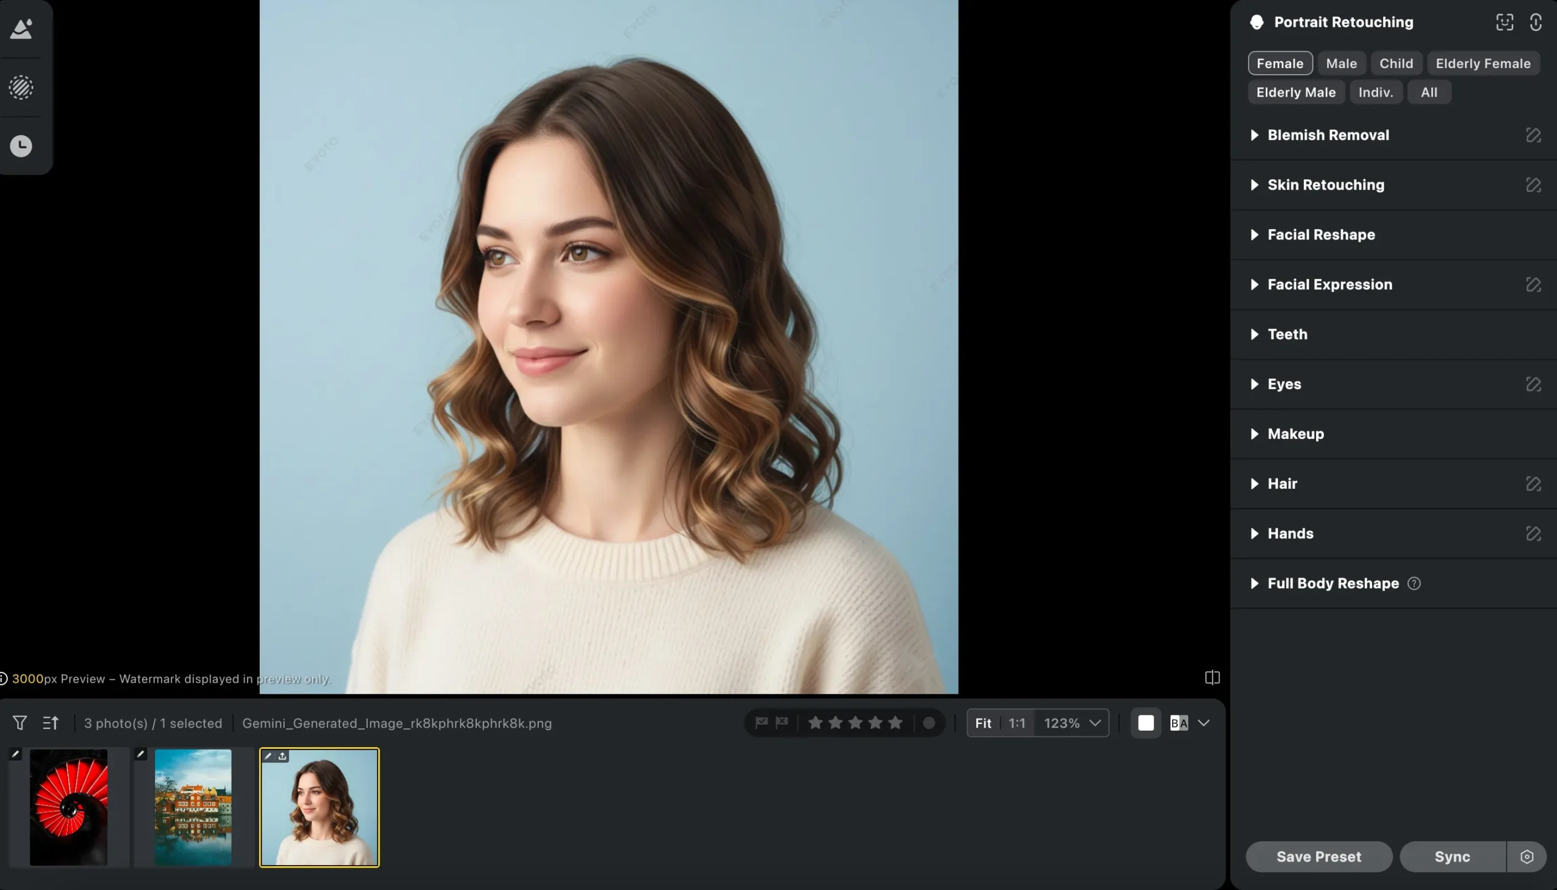Image resolution: width=1557 pixels, height=890 pixels.
Task: Click the Sync button
Action: (x=1452, y=857)
